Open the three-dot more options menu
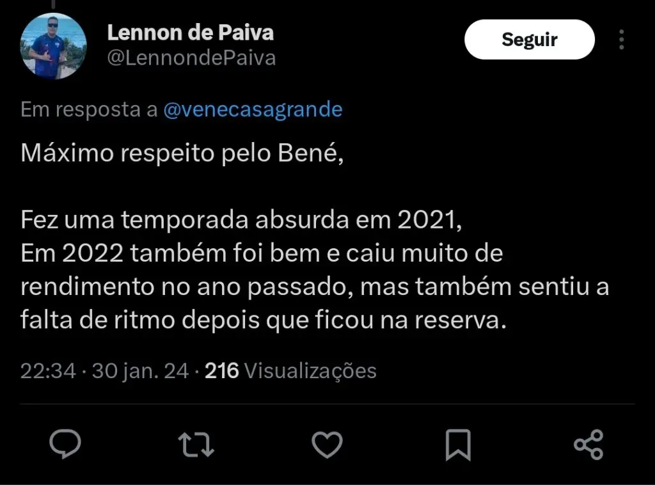Screen dimensions: 655x485 (622, 40)
